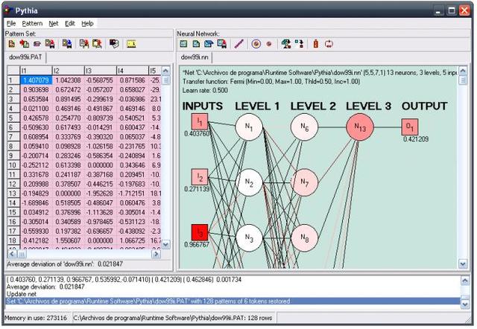Click the teal document network icon
This screenshot has width=477, height=329.
click(196, 44)
